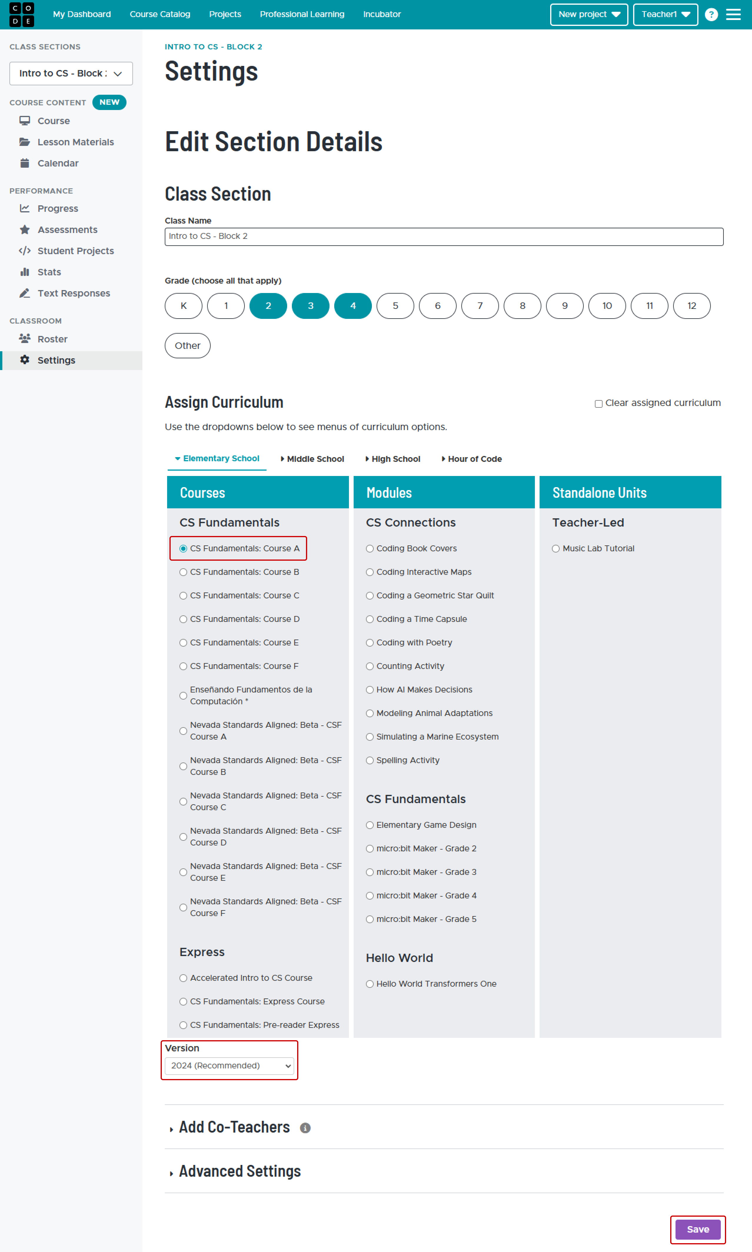Open the Assessments star icon
752x1252 pixels.
tap(24, 229)
